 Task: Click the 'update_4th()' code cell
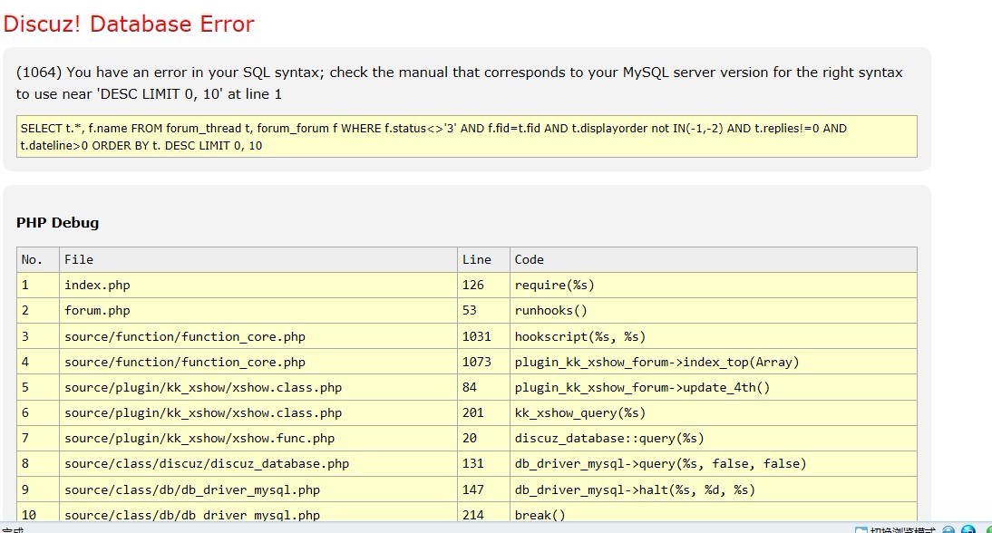713,387
